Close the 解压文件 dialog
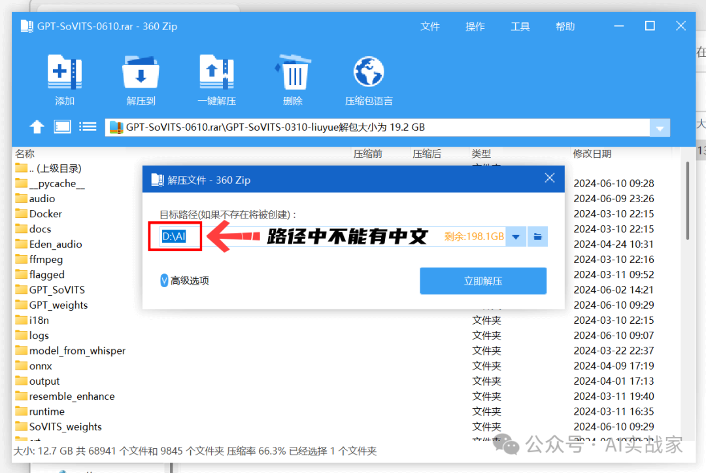Image resolution: width=706 pixels, height=473 pixels. tap(549, 178)
